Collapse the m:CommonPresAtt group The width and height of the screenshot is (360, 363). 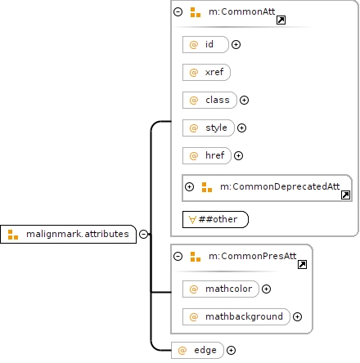(178, 256)
